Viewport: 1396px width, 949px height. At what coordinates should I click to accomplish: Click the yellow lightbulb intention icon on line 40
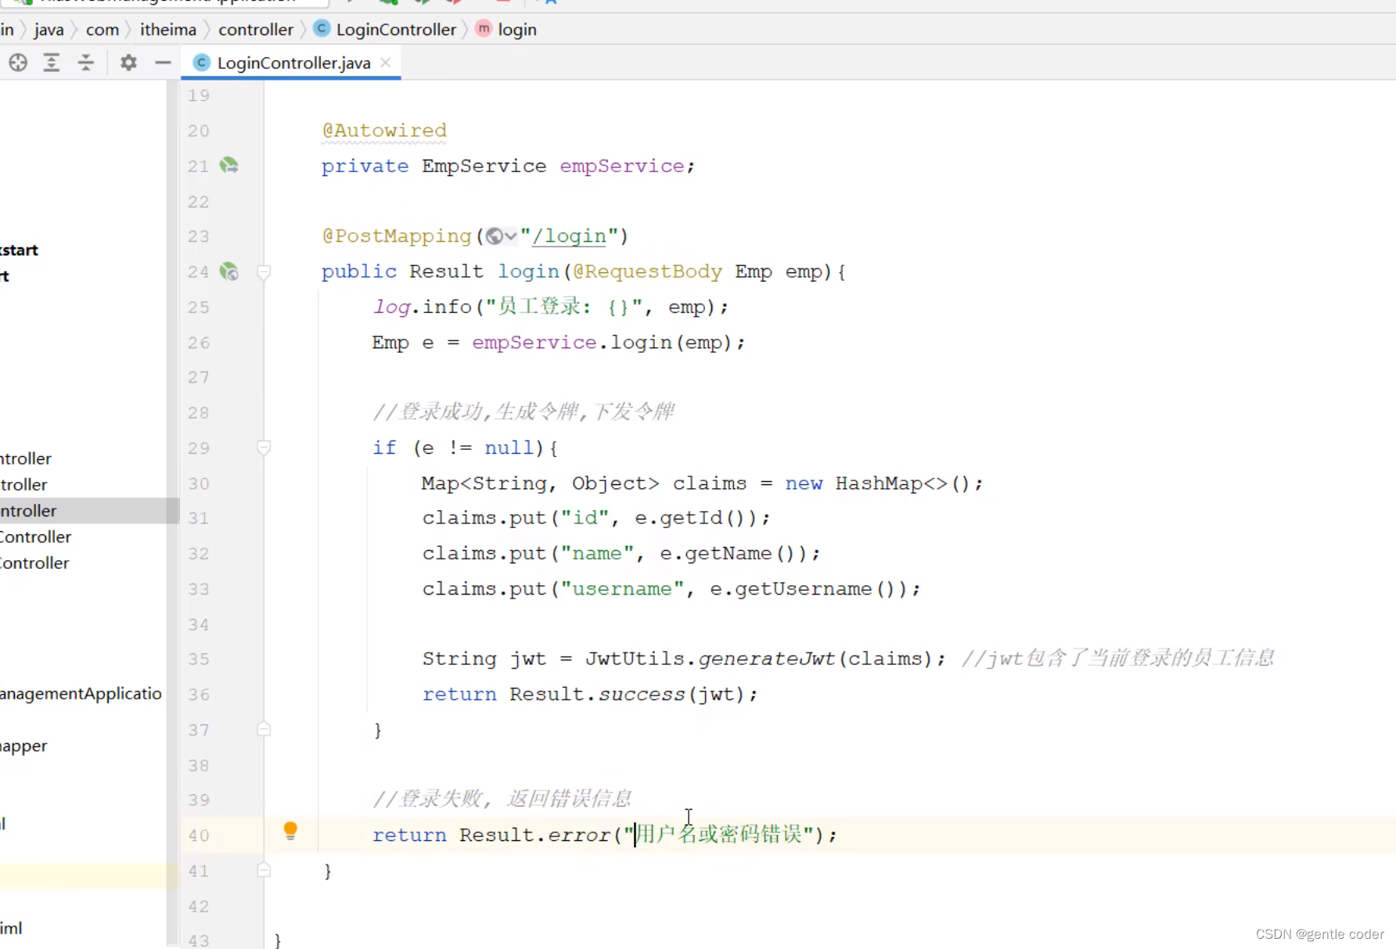click(x=290, y=831)
